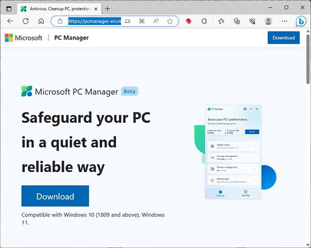Reload the current page

[26, 21]
